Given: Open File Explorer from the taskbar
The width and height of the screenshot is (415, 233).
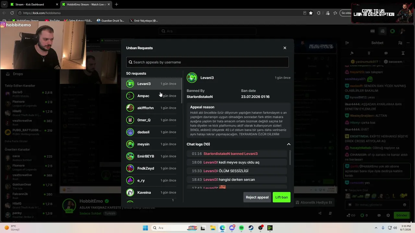Looking at the screenshot, I should [212, 228].
